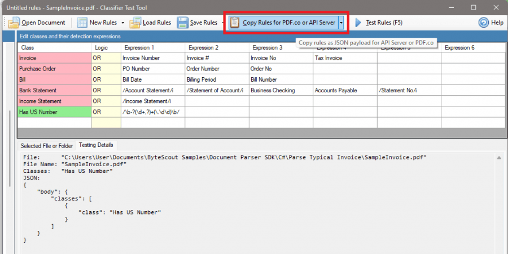Click the Expression 6 column header

point(472,47)
